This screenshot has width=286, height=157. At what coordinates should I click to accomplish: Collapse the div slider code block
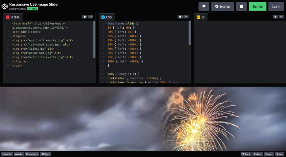click(x=10, y=32)
